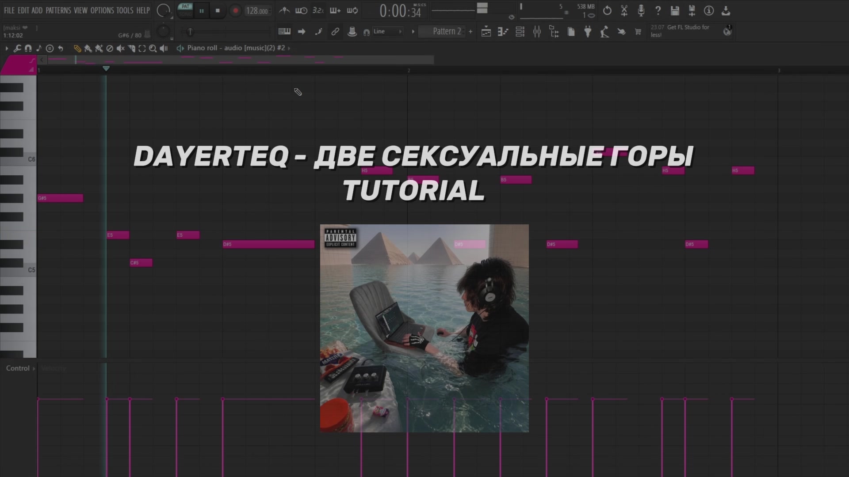Viewport: 849px width, 477px height.
Task: Open the TOOLS menu
Action: [x=125, y=10]
